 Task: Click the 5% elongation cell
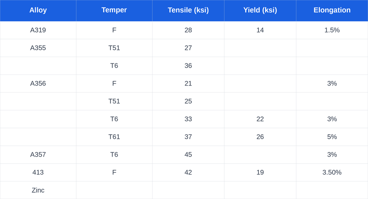pyautogui.click(x=332, y=137)
